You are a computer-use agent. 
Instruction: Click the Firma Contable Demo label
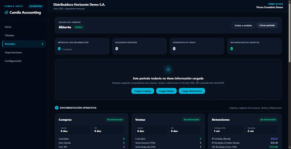point(270,7)
